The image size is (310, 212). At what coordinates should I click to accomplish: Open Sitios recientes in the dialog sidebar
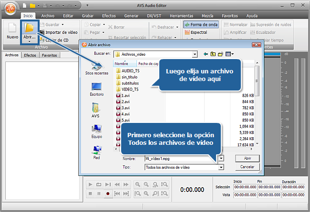97,69
